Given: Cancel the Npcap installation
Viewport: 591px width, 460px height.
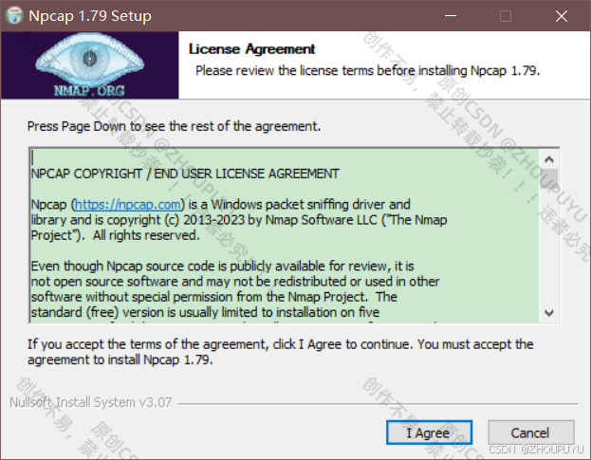Looking at the screenshot, I should point(530,432).
